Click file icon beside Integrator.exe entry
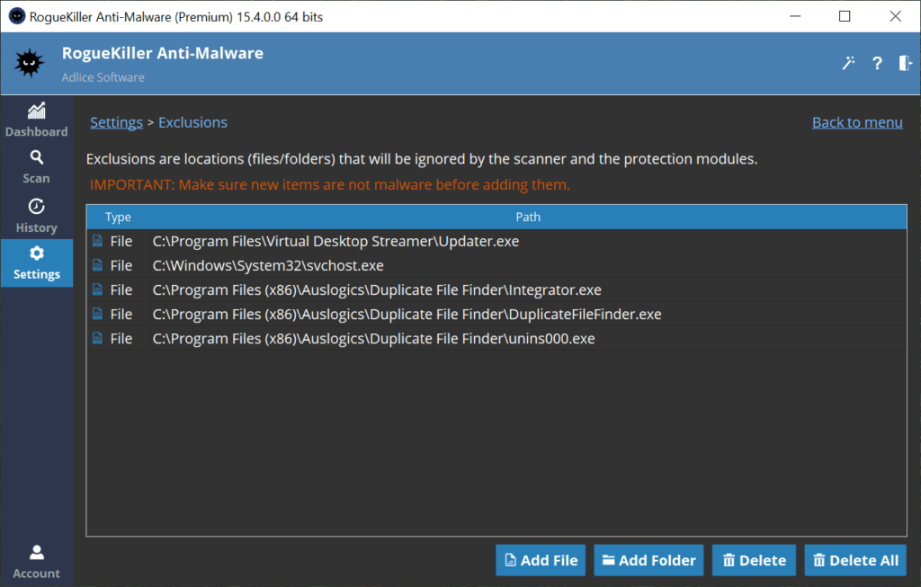921x587 pixels. [97, 290]
